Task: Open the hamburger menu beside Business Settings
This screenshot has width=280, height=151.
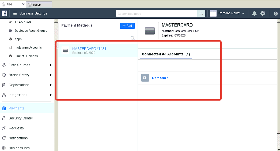Action: click(x=15, y=13)
